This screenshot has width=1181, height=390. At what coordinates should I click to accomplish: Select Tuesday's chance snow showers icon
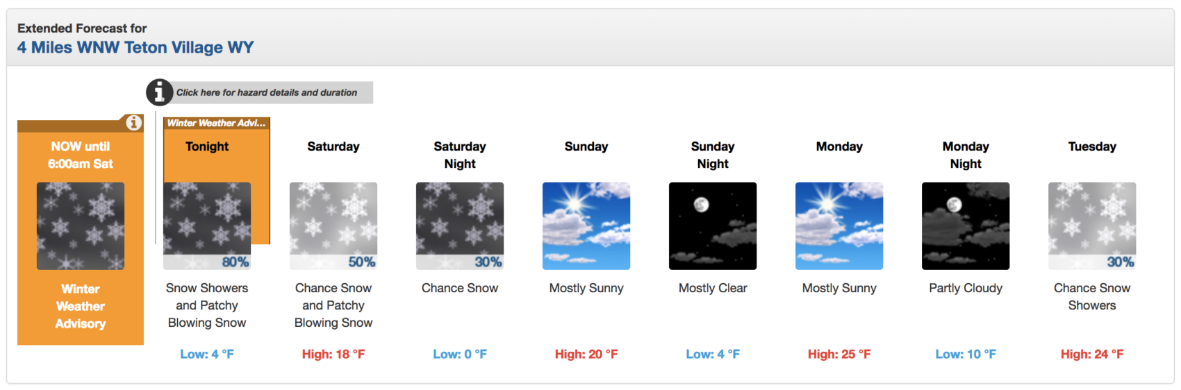click(1092, 226)
